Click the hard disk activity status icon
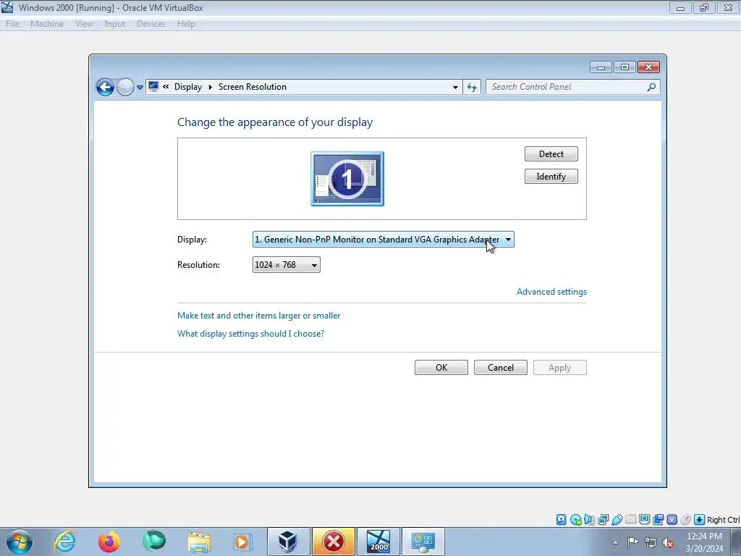The width and height of the screenshot is (741, 556). pos(561,520)
